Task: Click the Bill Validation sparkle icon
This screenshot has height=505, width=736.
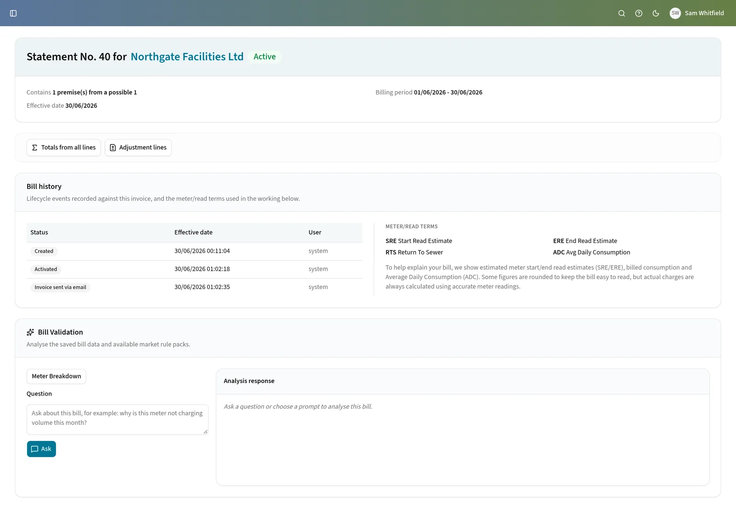Action: (x=30, y=332)
